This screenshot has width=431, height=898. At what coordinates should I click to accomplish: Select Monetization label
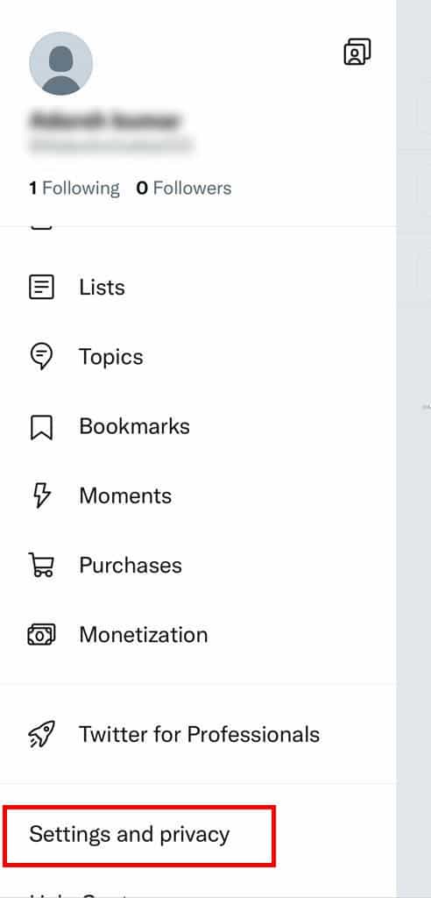[143, 635]
